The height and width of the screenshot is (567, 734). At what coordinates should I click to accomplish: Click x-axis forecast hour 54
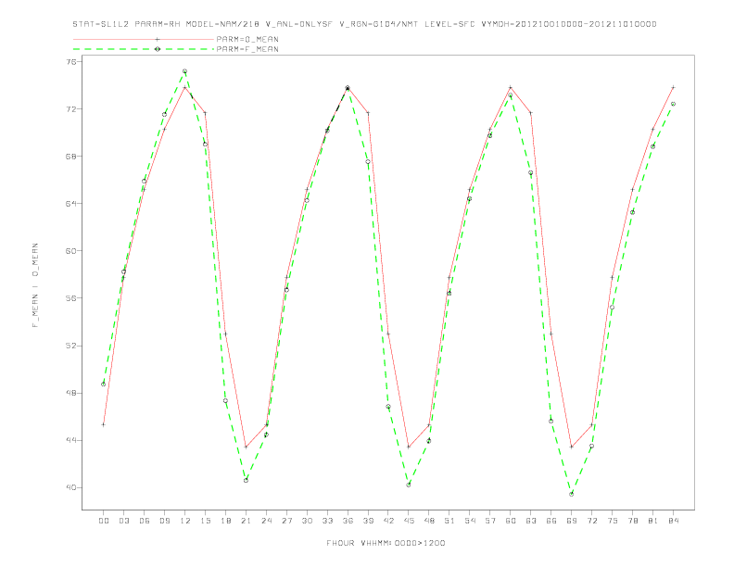[470, 521]
